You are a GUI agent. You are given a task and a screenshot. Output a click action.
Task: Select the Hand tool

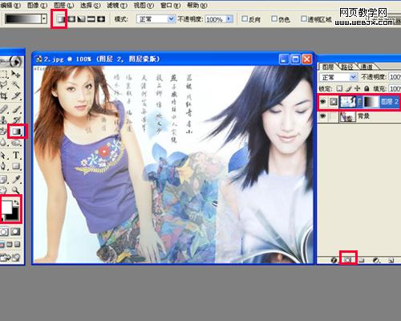[x=4, y=190]
